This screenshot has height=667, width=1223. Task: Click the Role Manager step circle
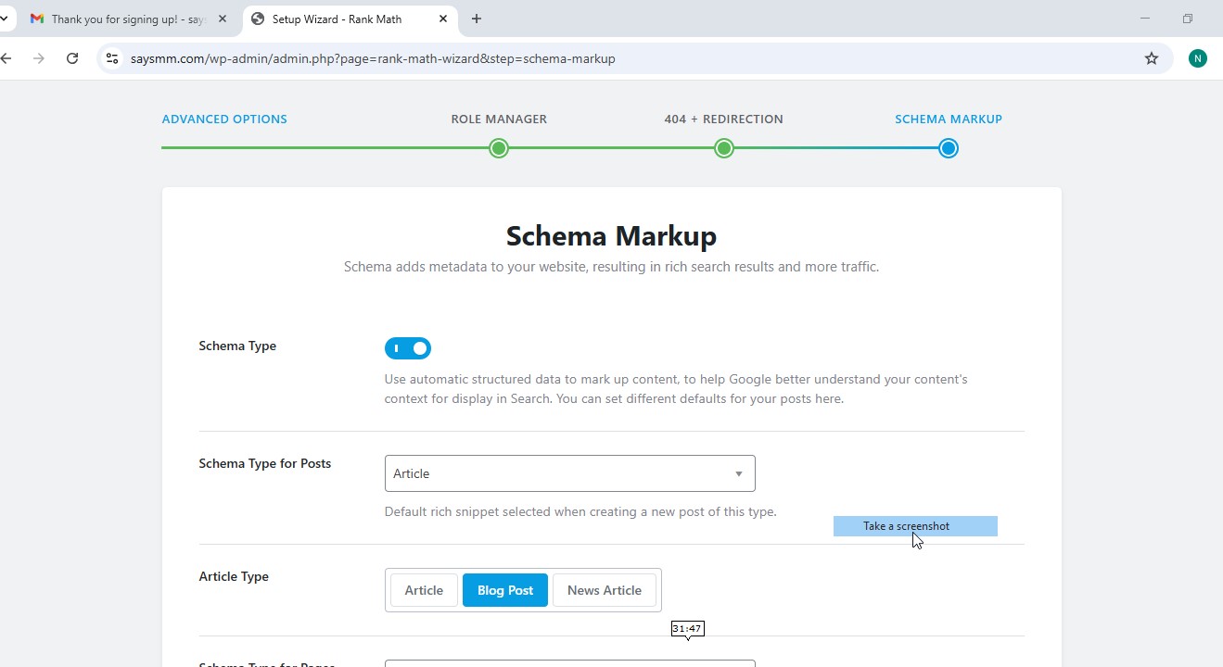pos(499,148)
